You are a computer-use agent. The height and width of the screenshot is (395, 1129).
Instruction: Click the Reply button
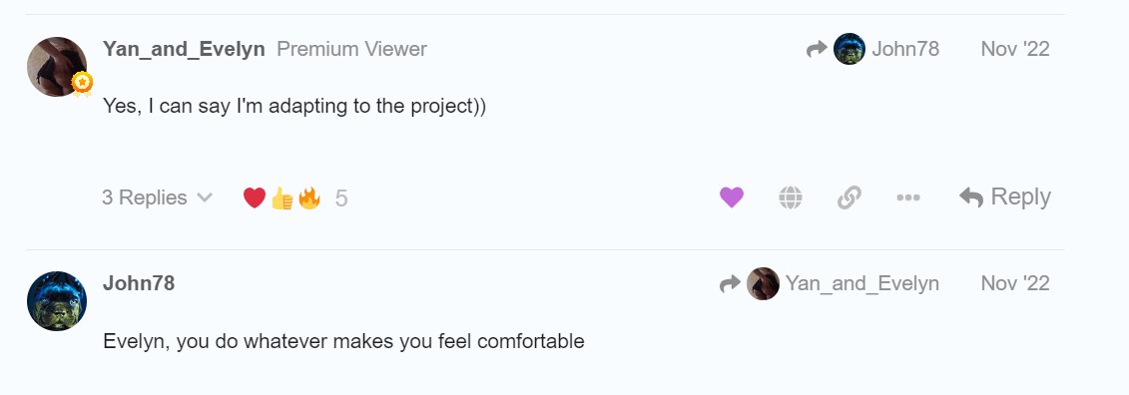coord(1005,197)
